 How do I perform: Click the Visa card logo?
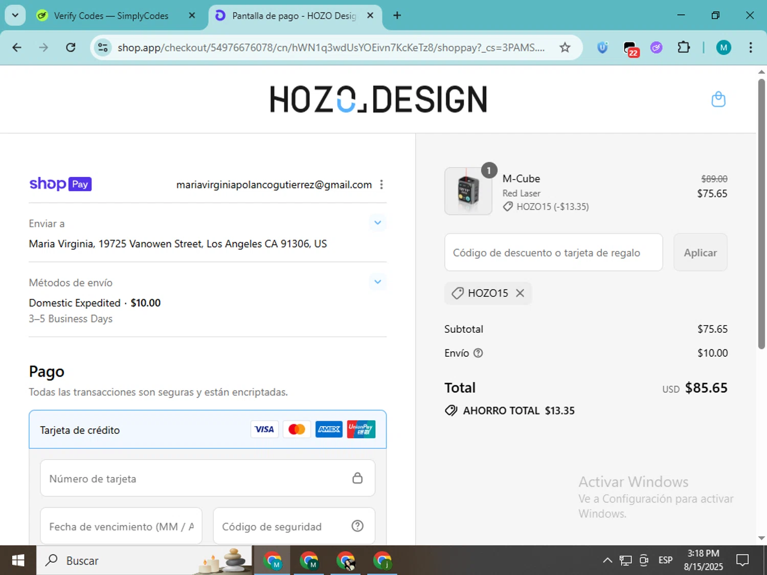click(264, 429)
